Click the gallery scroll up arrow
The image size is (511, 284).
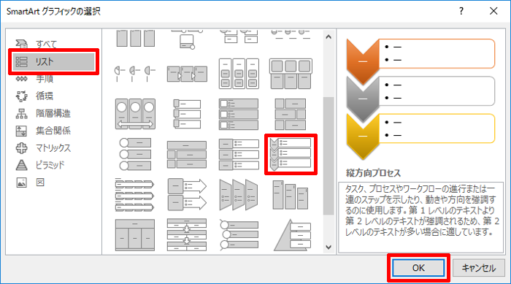(x=328, y=37)
